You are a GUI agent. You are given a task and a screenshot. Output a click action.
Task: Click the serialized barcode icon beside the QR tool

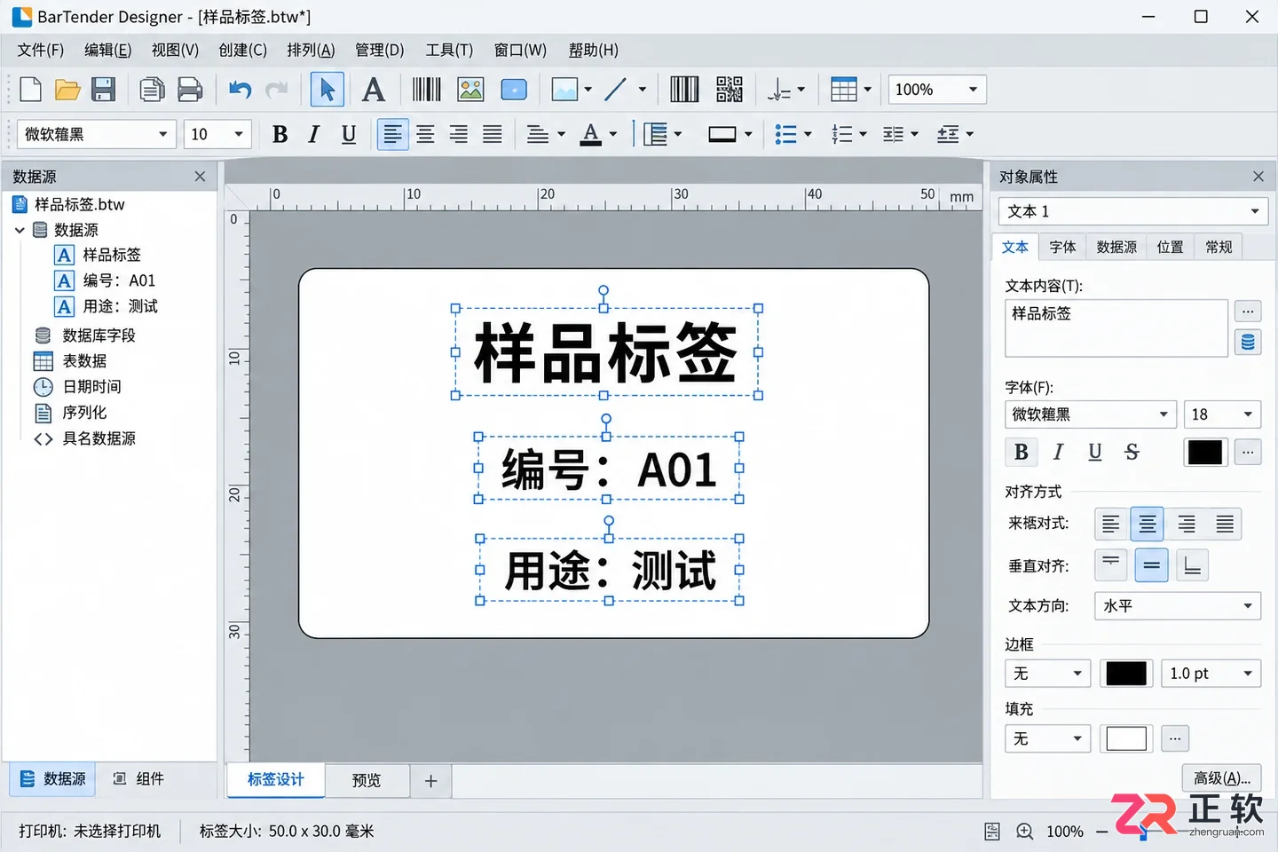click(684, 90)
